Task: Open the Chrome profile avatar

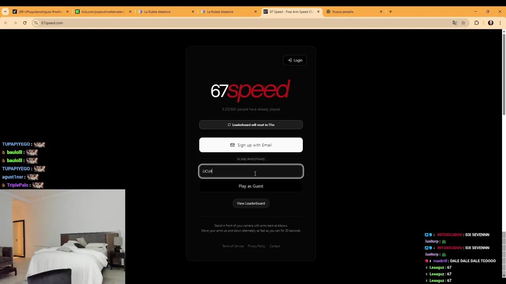Action: (491, 23)
